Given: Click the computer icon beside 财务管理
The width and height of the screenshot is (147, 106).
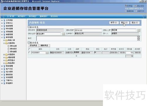Looking at the screenshot, I should [4, 66].
